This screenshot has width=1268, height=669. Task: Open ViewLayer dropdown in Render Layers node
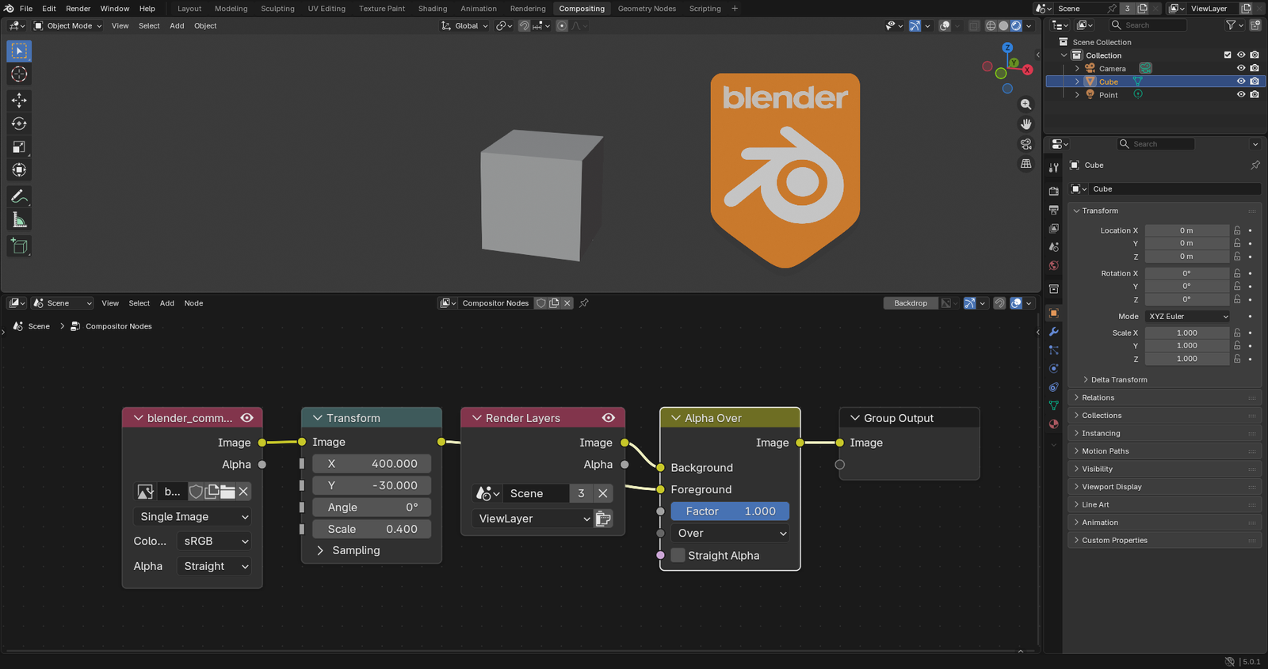532,519
